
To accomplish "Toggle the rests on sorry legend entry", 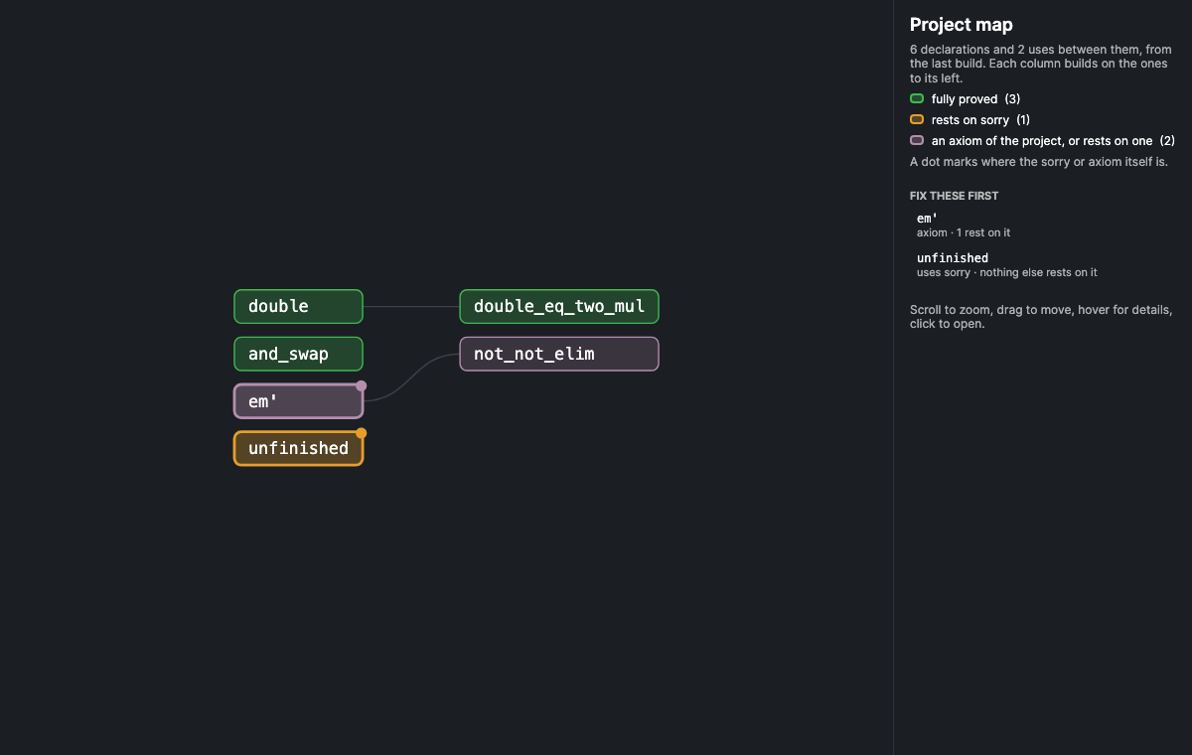I will (969, 120).
